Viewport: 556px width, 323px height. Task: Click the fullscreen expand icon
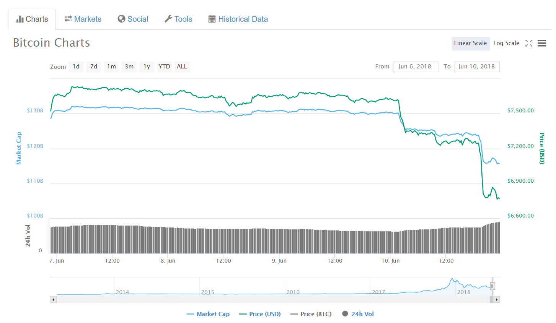tap(529, 43)
